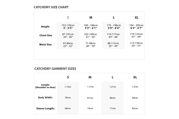Image resolution: width=179 pixels, height=119 pixels.
Task: Select the 102-109cm chest size cell
Action: (91, 34)
